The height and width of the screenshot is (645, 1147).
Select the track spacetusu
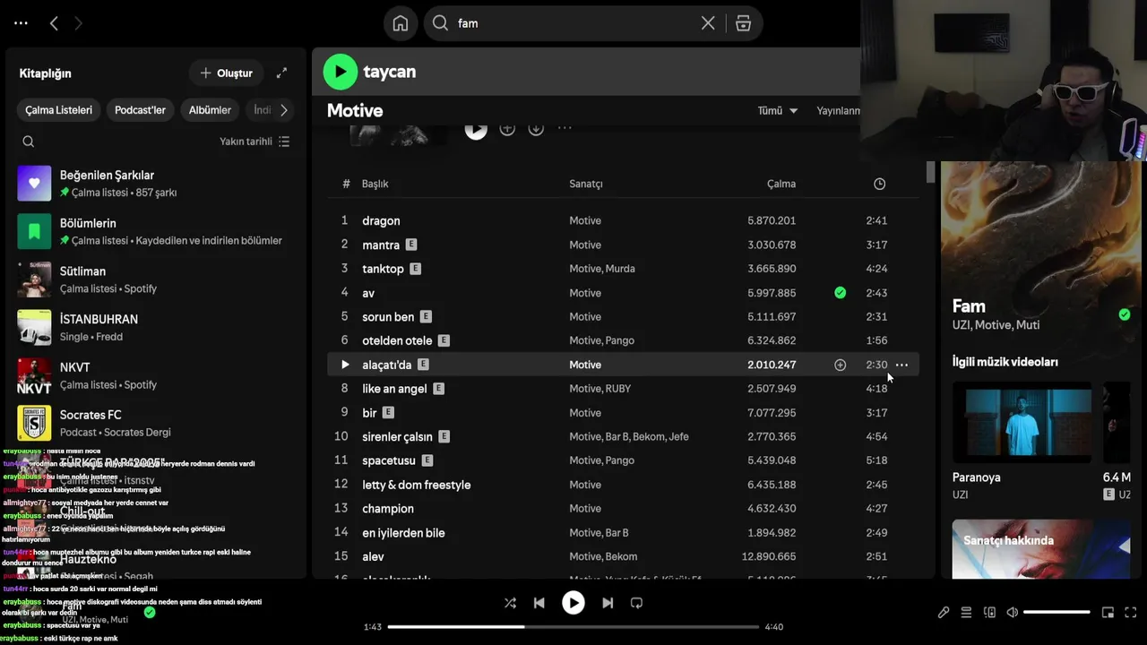(x=389, y=460)
